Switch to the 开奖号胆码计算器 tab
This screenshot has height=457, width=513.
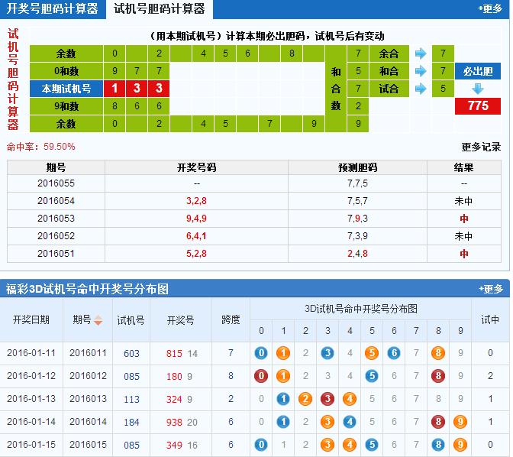(x=53, y=9)
